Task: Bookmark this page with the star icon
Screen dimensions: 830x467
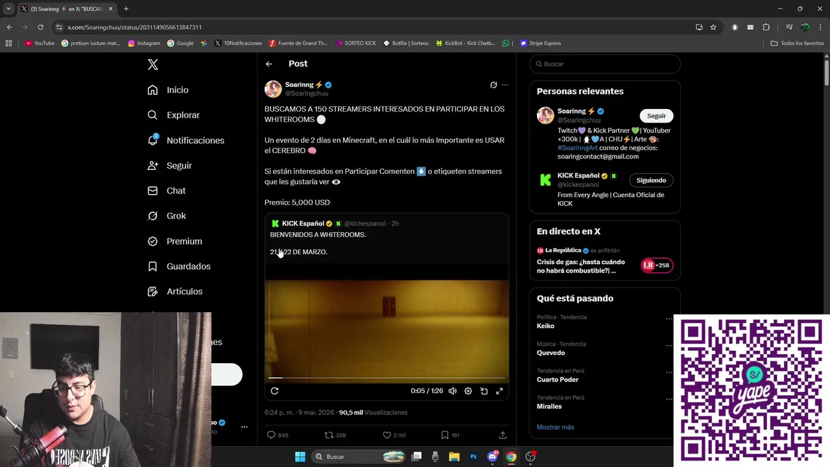Action: tap(713, 27)
